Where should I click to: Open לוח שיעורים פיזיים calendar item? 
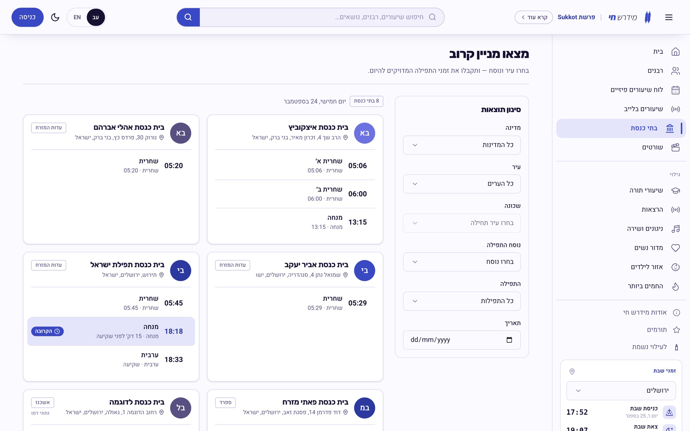pos(621,90)
